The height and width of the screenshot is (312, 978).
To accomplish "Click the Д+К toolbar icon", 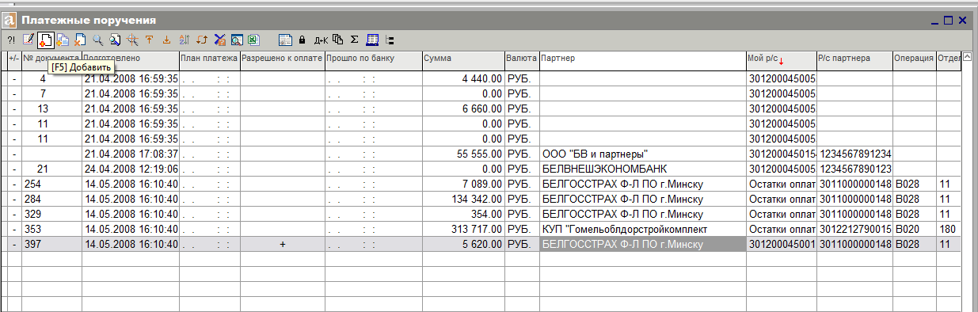I will coord(321,40).
